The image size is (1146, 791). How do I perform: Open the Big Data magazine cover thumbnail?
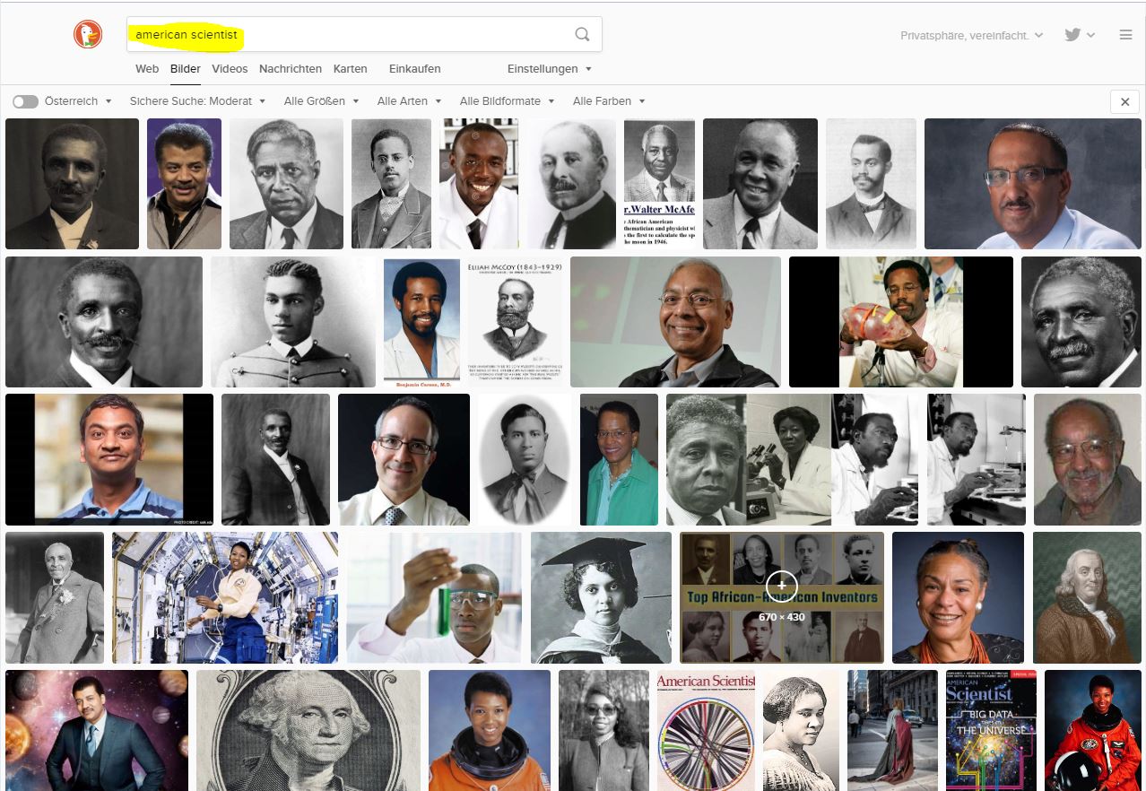coord(991,730)
